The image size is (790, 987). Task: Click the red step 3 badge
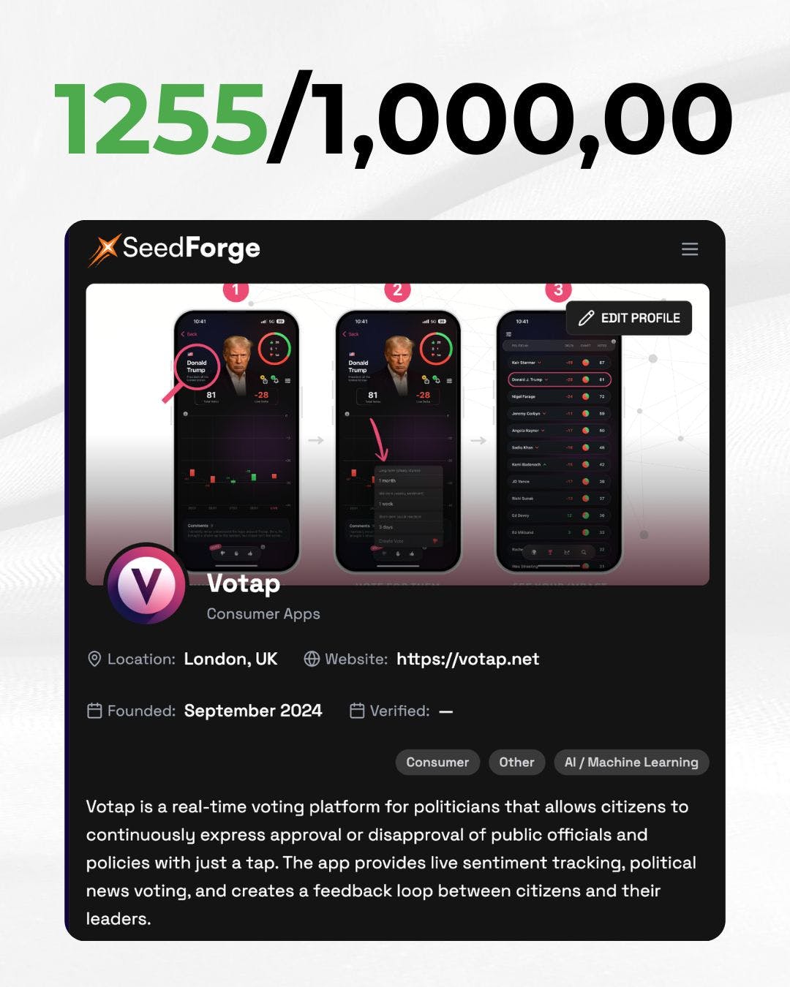558,290
